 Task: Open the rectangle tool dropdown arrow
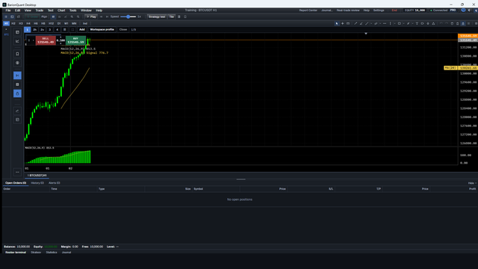(403, 23)
